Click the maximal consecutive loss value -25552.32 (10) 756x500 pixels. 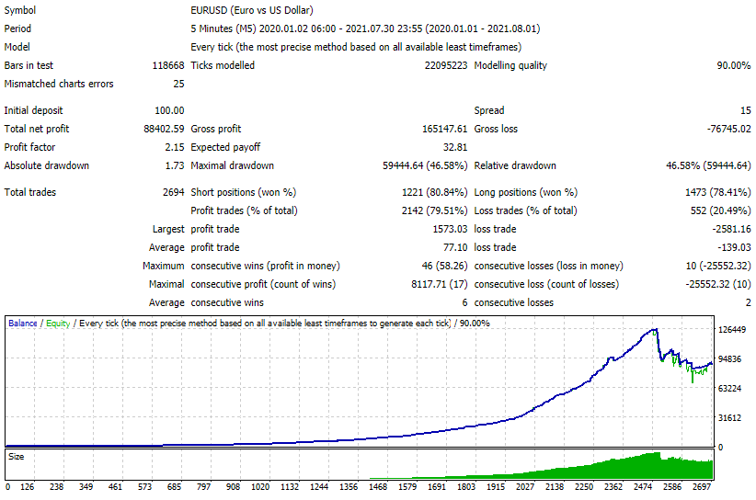tap(718, 284)
